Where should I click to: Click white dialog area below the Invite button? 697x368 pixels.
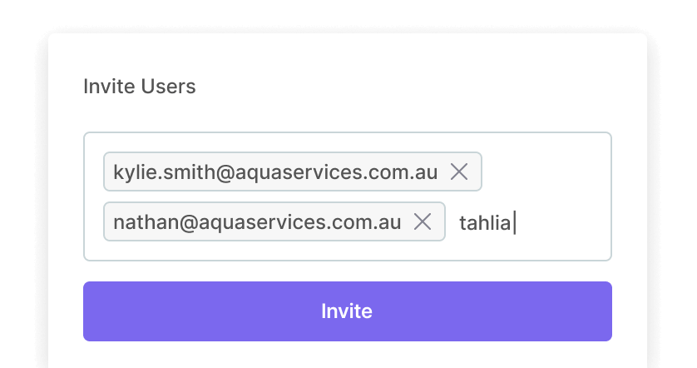click(347, 356)
